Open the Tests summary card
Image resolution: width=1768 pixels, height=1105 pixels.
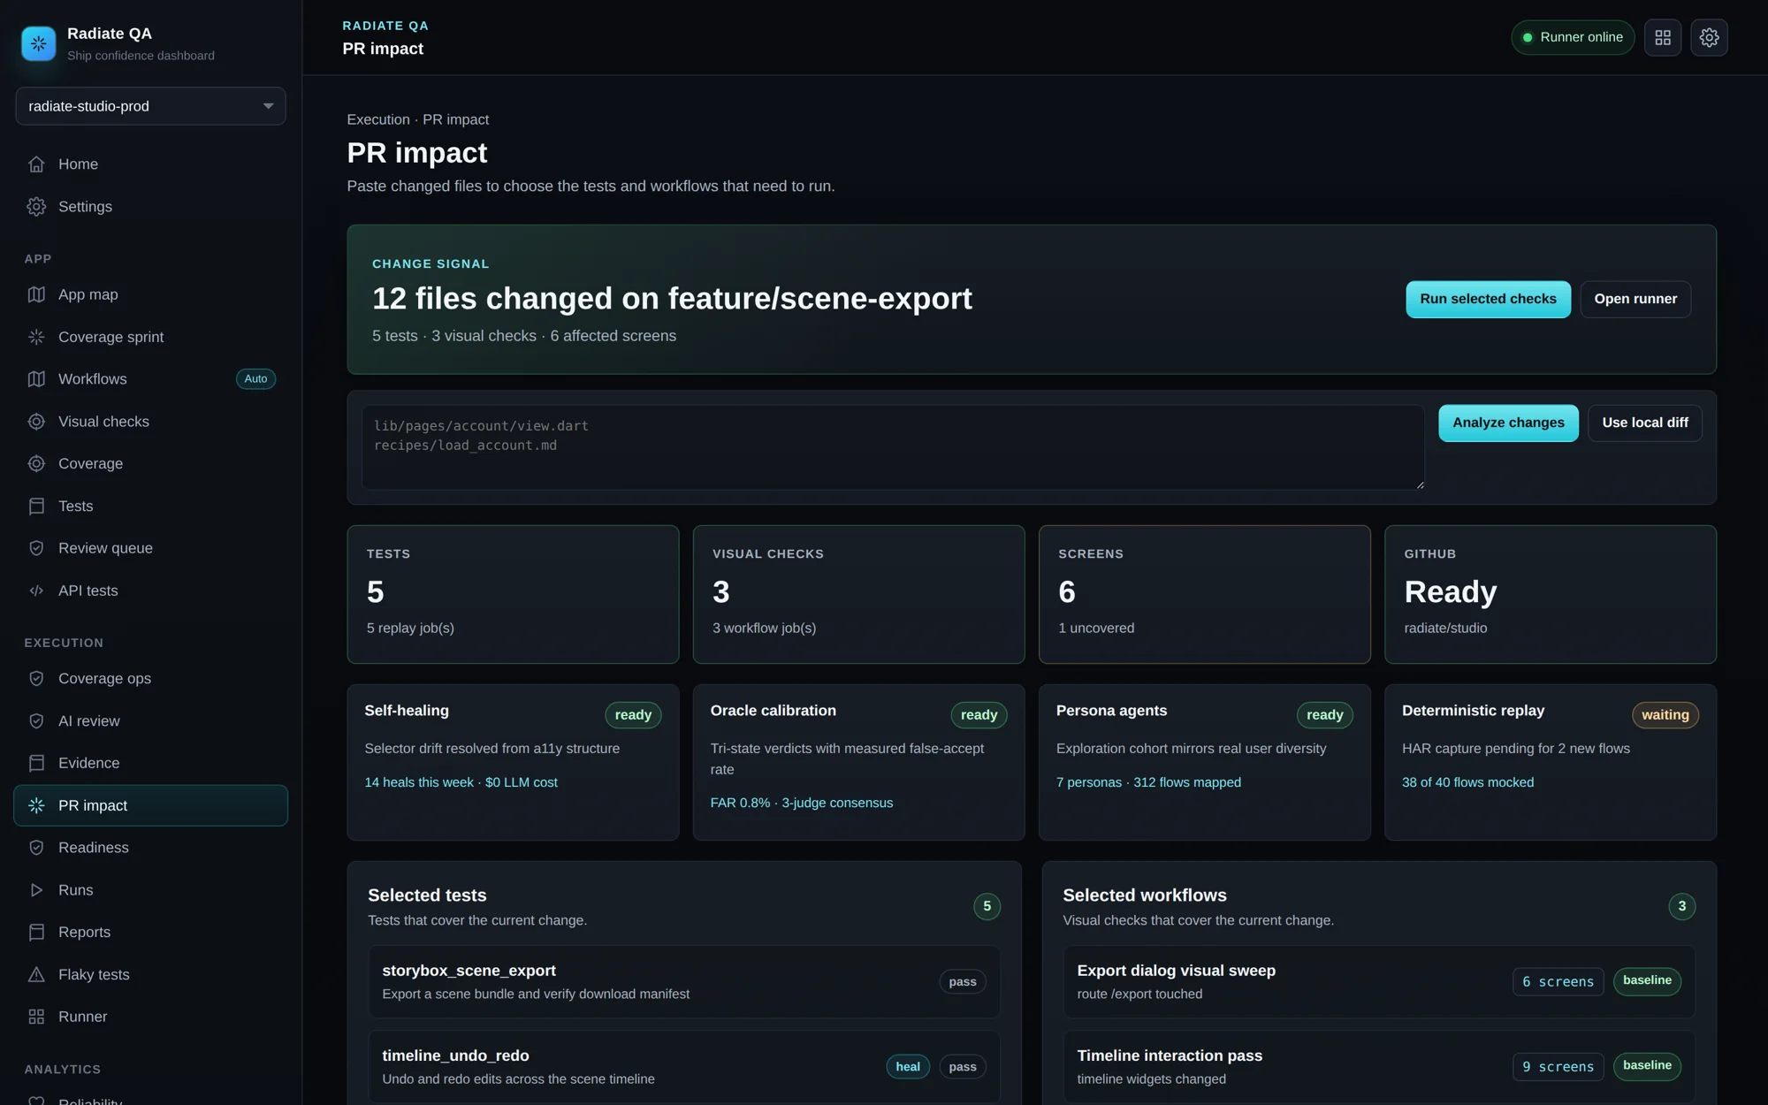click(513, 594)
